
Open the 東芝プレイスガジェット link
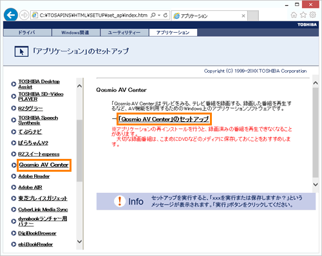click(x=43, y=198)
